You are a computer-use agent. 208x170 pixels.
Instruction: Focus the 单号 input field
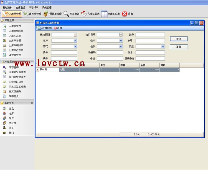coord(150,41)
